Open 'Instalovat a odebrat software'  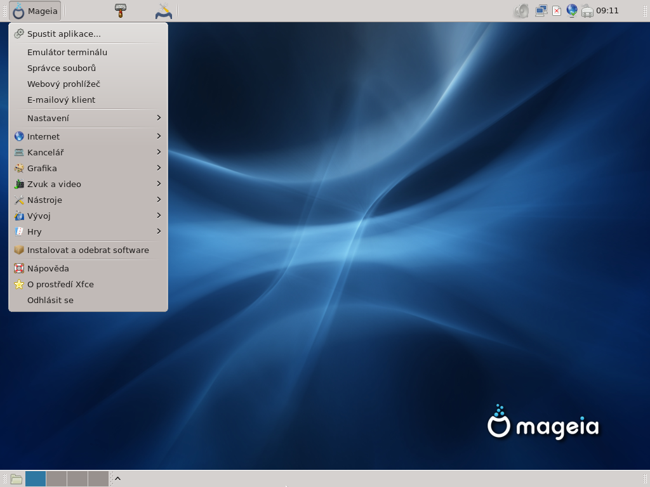[88, 250]
